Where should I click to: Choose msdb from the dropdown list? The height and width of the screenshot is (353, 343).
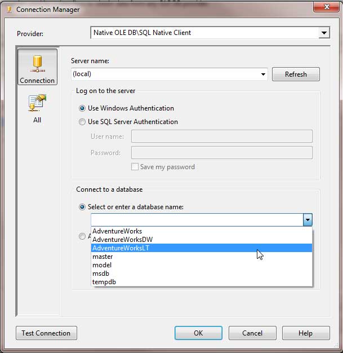pos(101,273)
